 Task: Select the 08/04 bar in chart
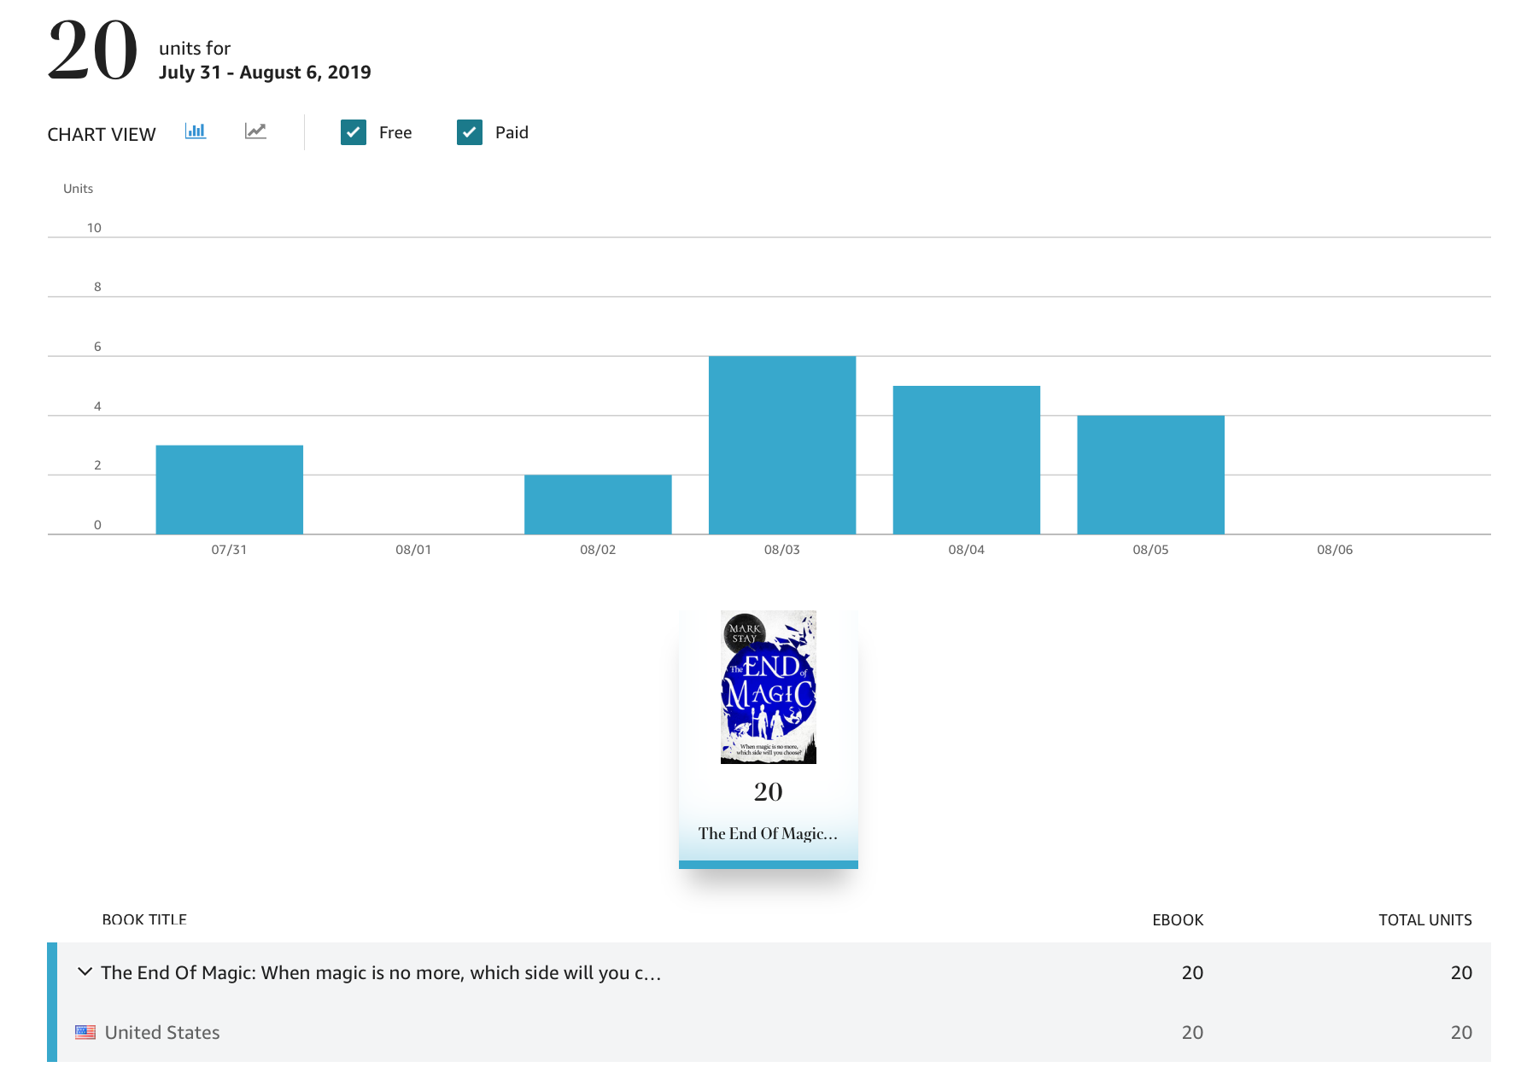pos(966,459)
